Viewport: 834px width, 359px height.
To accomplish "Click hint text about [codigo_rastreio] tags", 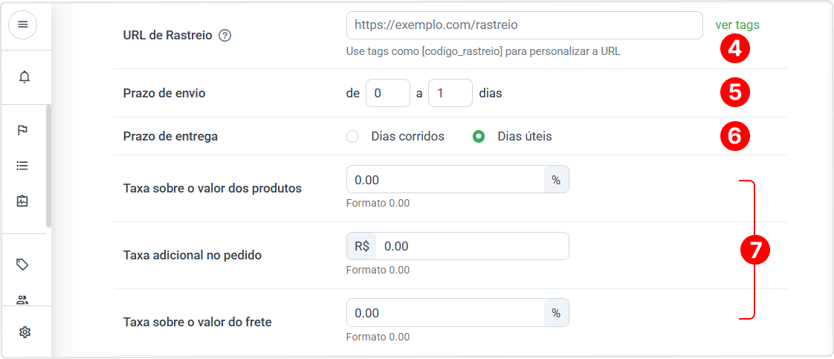I will point(483,51).
